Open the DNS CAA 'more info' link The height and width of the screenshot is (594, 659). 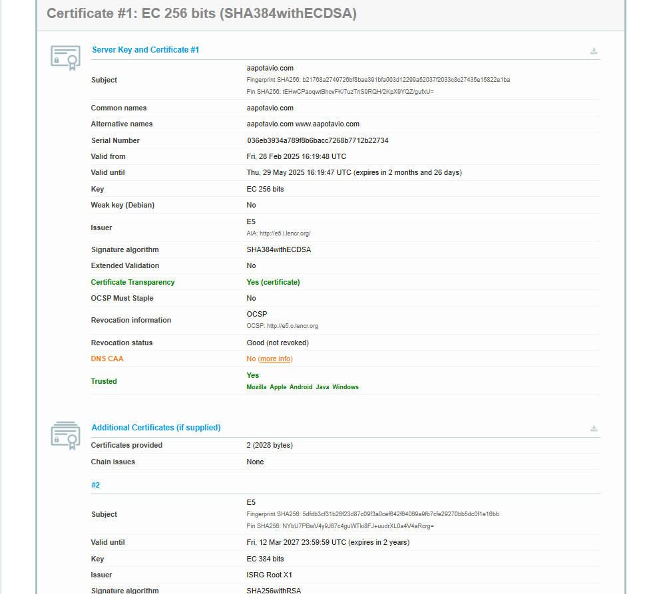(x=275, y=359)
